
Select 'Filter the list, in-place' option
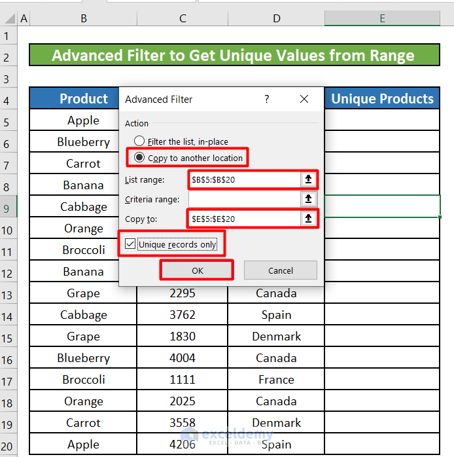pos(139,141)
